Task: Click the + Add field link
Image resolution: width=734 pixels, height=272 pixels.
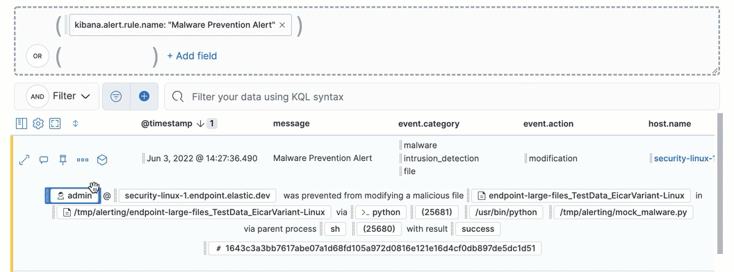Action: pos(192,56)
